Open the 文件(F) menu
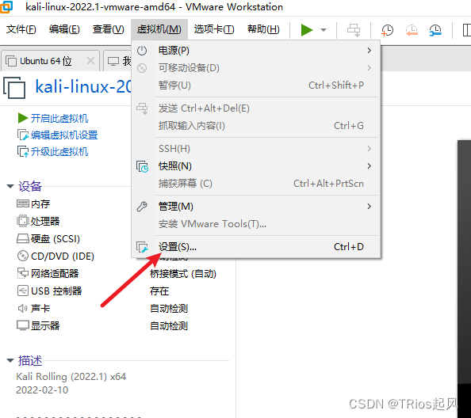This screenshot has height=418, width=471. tap(21, 29)
